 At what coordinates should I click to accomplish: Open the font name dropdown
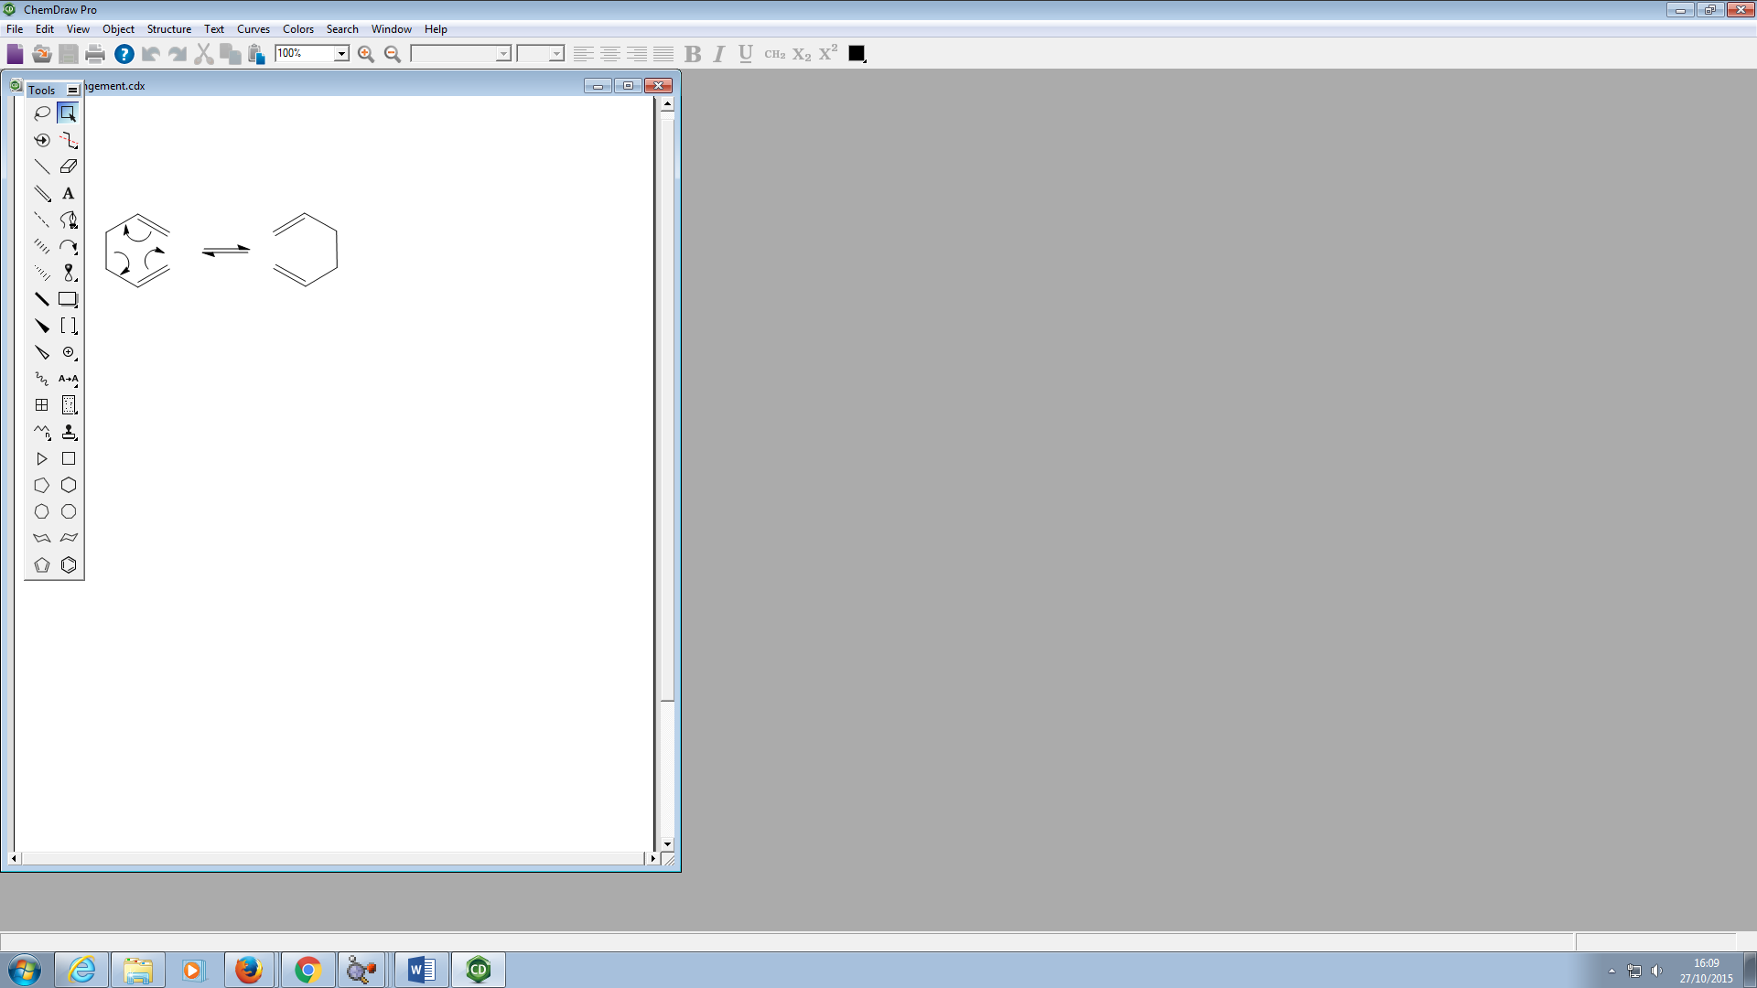click(502, 54)
